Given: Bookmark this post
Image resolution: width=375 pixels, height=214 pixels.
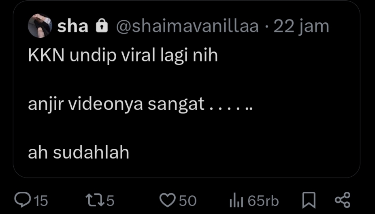Looking at the screenshot, I should click(309, 200).
